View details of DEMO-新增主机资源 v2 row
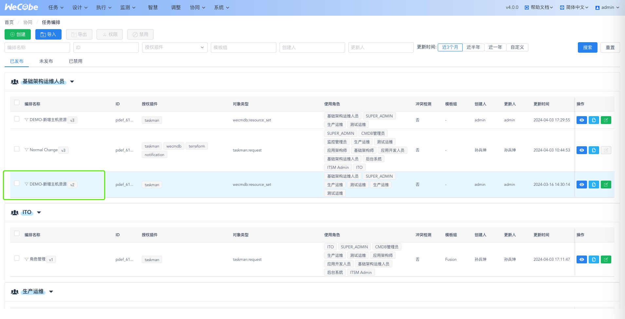 [x=581, y=185]
